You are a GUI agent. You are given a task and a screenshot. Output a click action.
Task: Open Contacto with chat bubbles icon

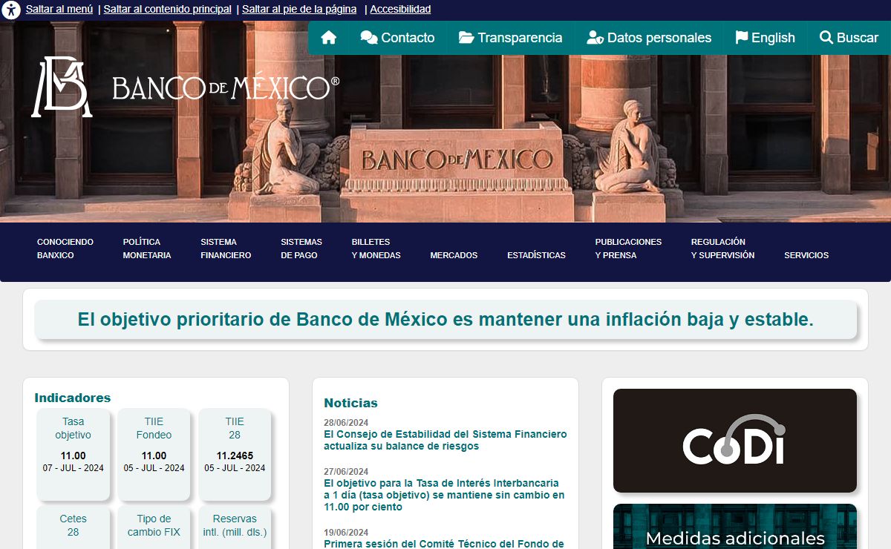pos(397,38)
